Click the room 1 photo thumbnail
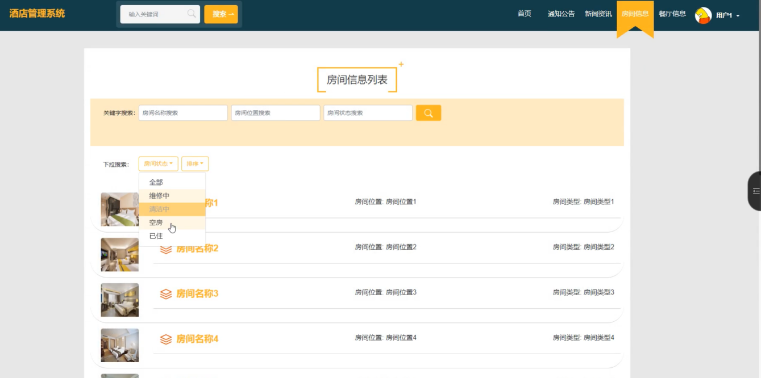Image resolution: width=761 pixels, height=378 pixels. tap(120, 209)
